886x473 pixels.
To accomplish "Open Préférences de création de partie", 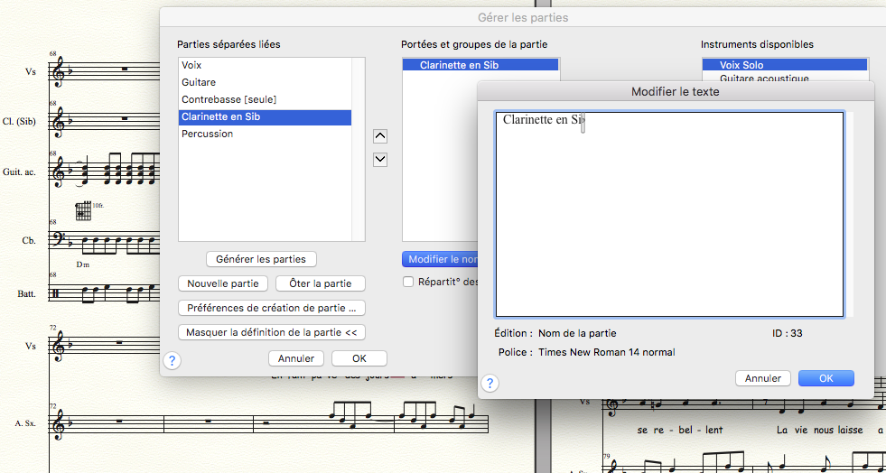I will point(272,308).
